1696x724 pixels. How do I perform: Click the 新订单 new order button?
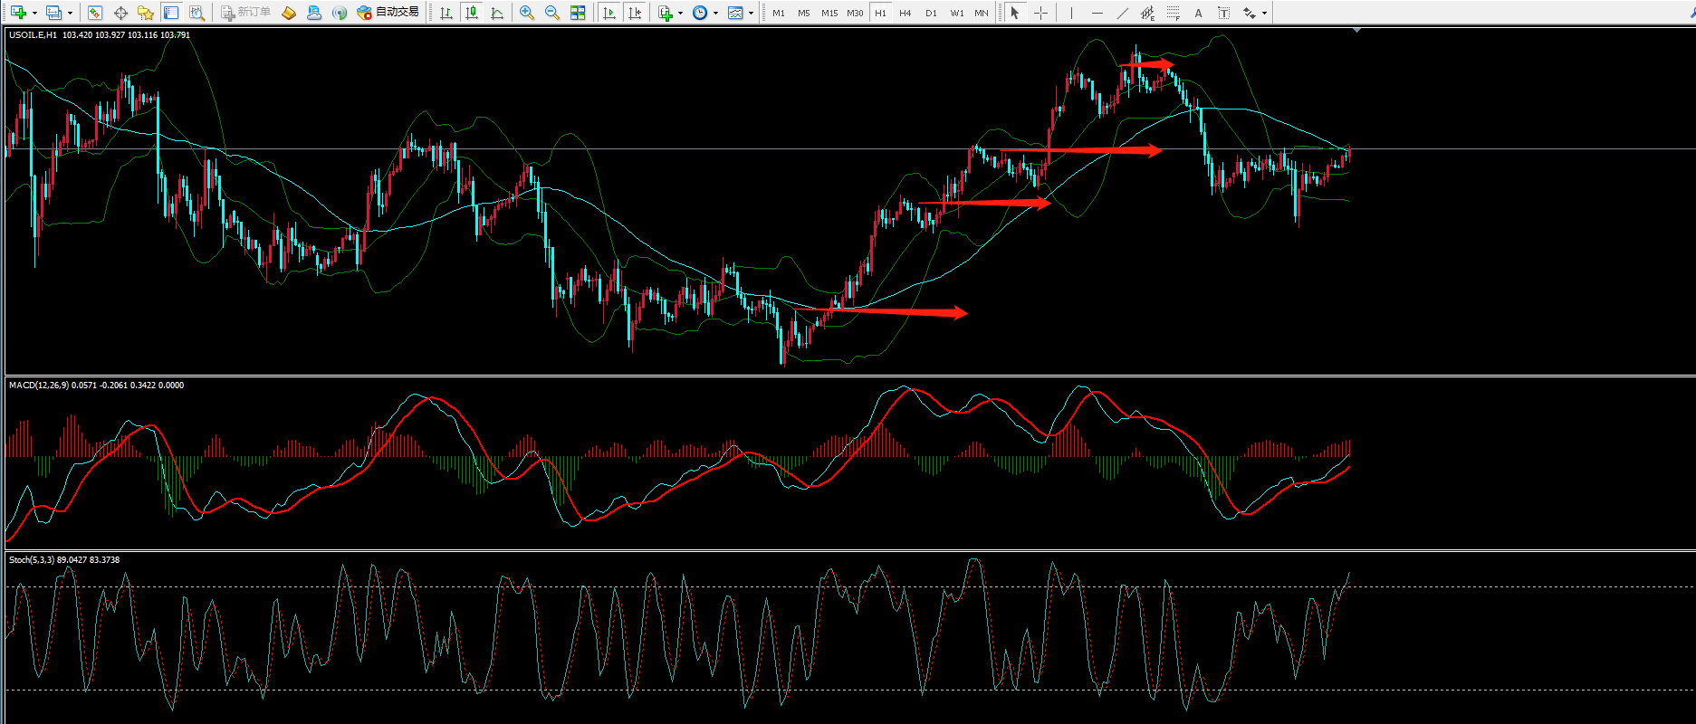(246, 13)
